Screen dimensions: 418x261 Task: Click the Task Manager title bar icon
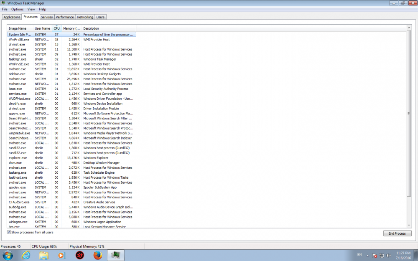pyautogui.click(x=3, y=3)
